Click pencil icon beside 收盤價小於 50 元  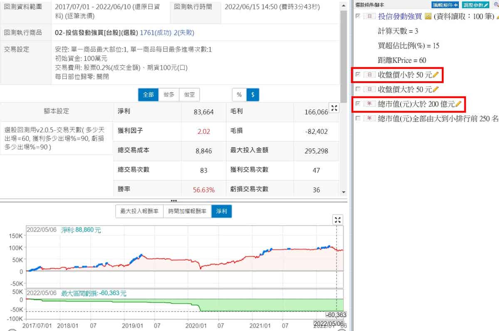click(436, 75)
